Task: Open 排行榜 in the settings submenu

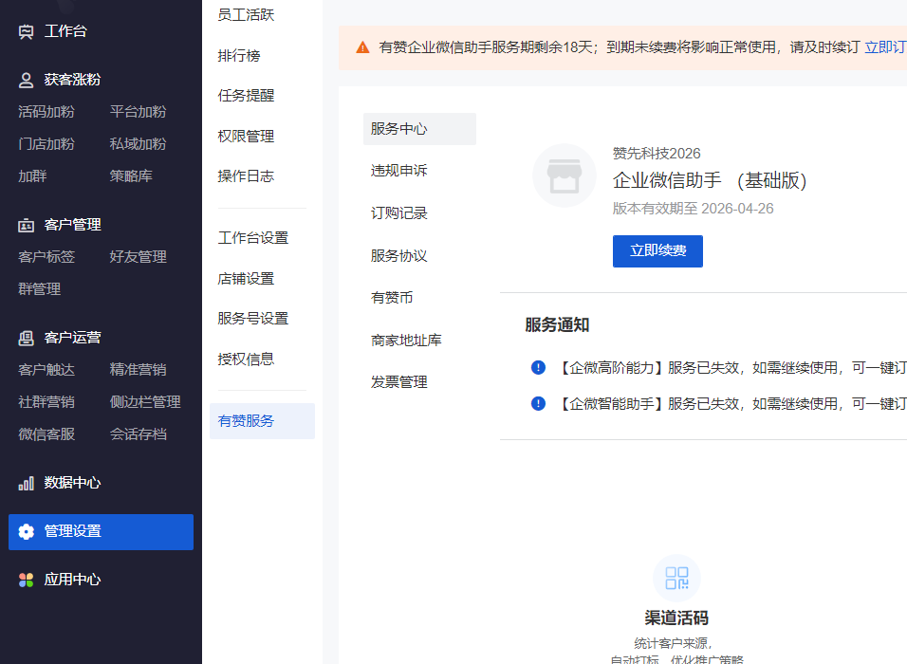Action: point(239,56)
